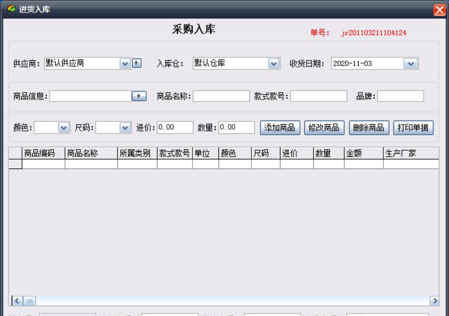Screen dimensions: 449x316
Task: Select the 数量 field showing 0.00
Action: point(237,127)
